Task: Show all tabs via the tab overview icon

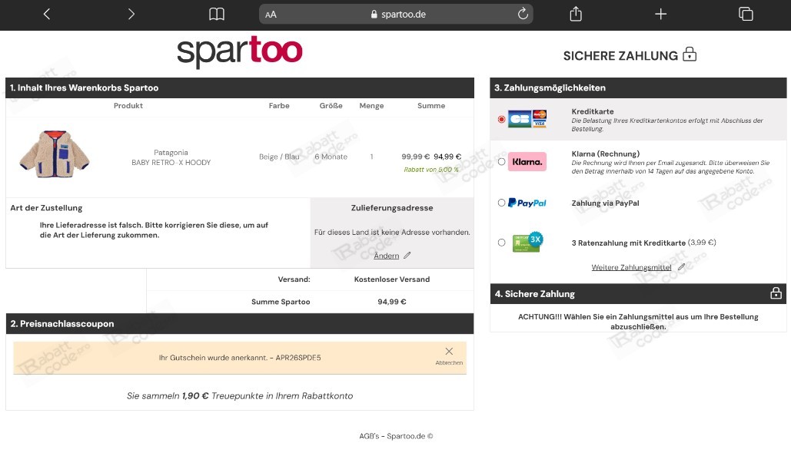Action: point(745,14)
